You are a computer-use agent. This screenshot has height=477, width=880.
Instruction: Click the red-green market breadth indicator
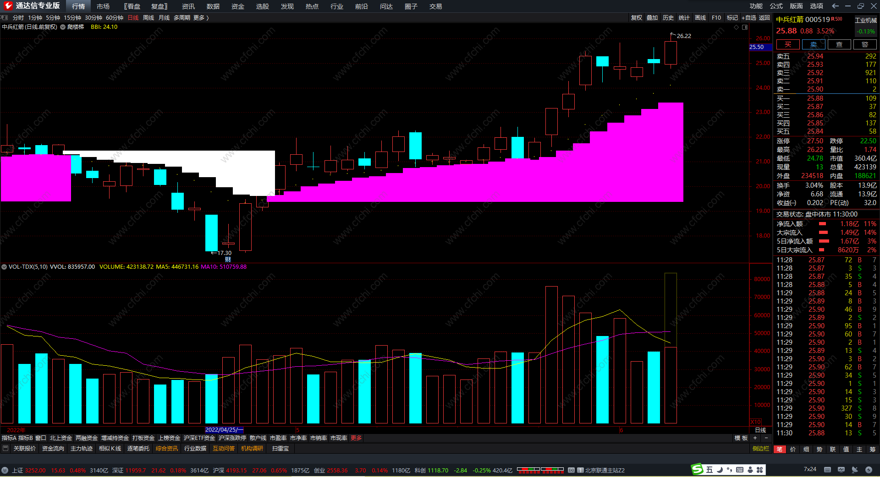click(x=540, y=470)
